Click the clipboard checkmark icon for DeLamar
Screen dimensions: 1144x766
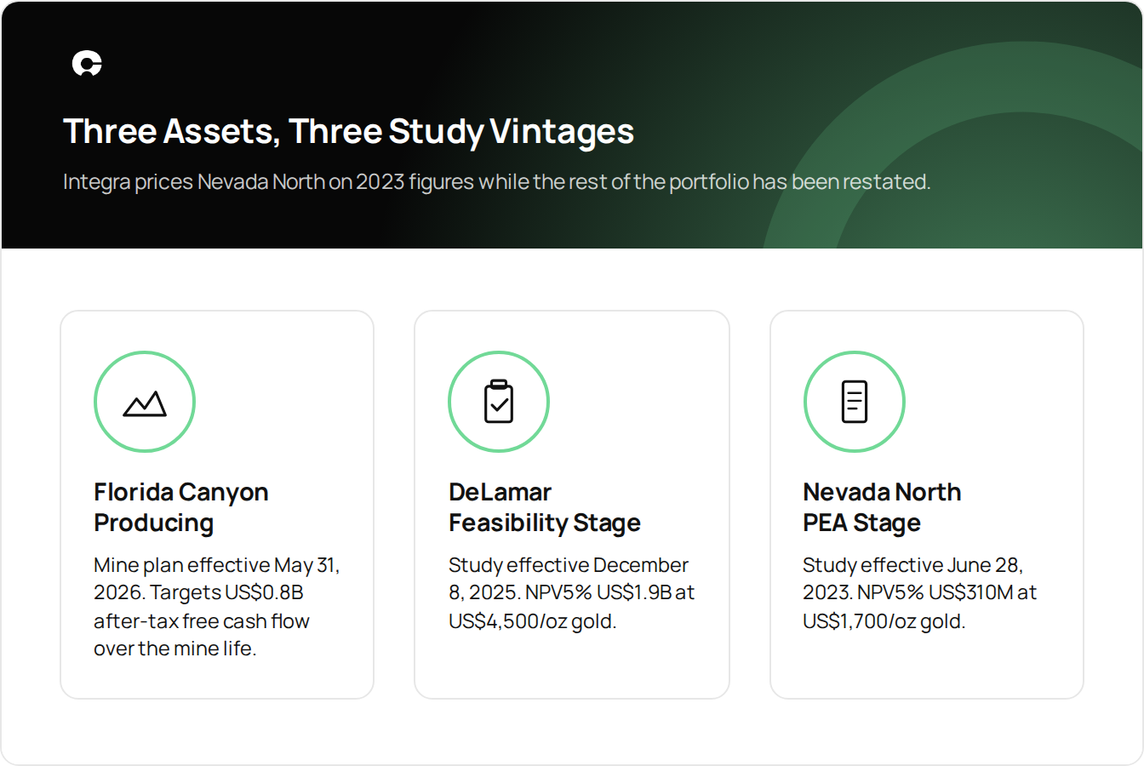point(499,402)
